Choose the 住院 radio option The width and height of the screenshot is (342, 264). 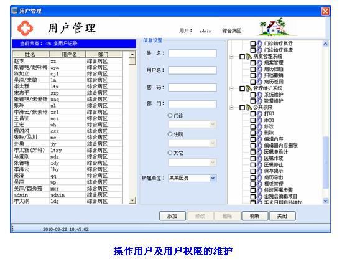click(x=170, y=134)
